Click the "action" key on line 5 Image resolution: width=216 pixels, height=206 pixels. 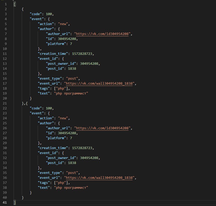(x=46, y=24)
